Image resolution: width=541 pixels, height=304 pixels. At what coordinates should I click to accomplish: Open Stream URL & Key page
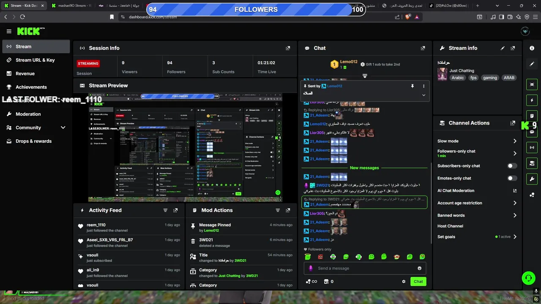click(36, 60)
